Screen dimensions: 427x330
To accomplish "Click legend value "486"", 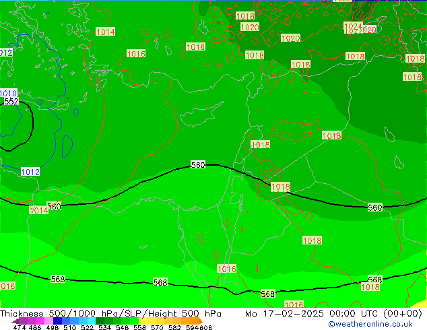I will pos(35,327).
